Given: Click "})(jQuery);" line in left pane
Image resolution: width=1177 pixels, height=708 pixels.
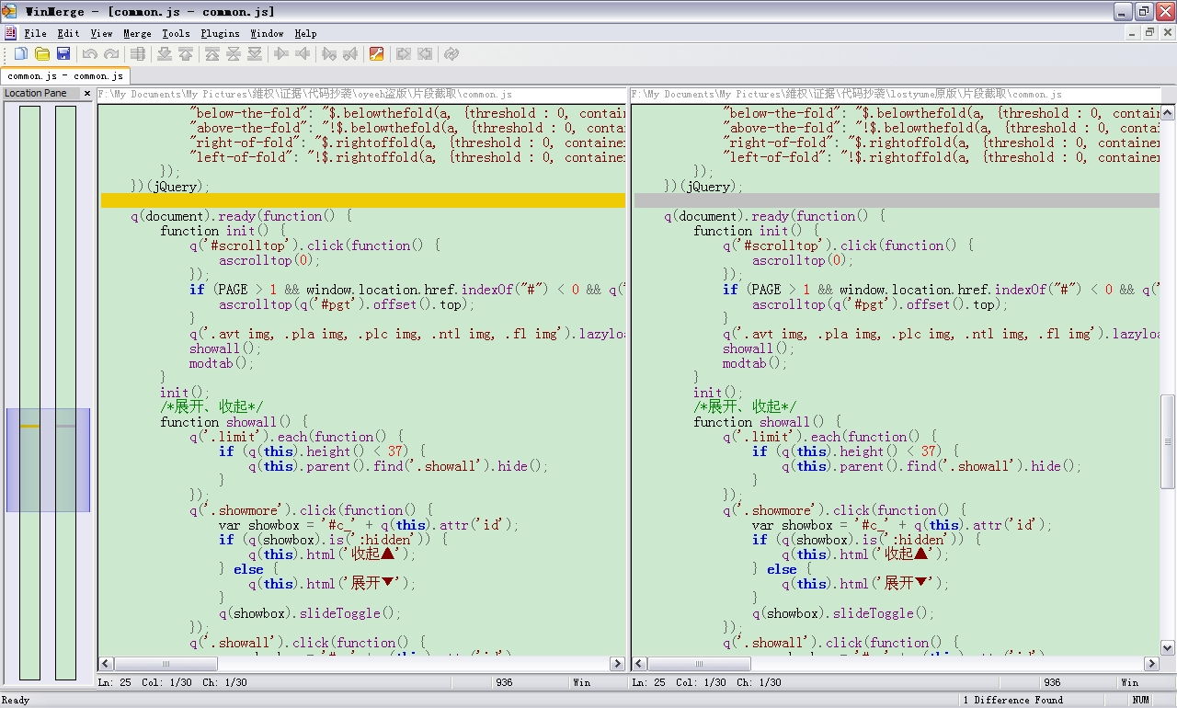Looking at the screenshot, I should (x=170, y=187).
